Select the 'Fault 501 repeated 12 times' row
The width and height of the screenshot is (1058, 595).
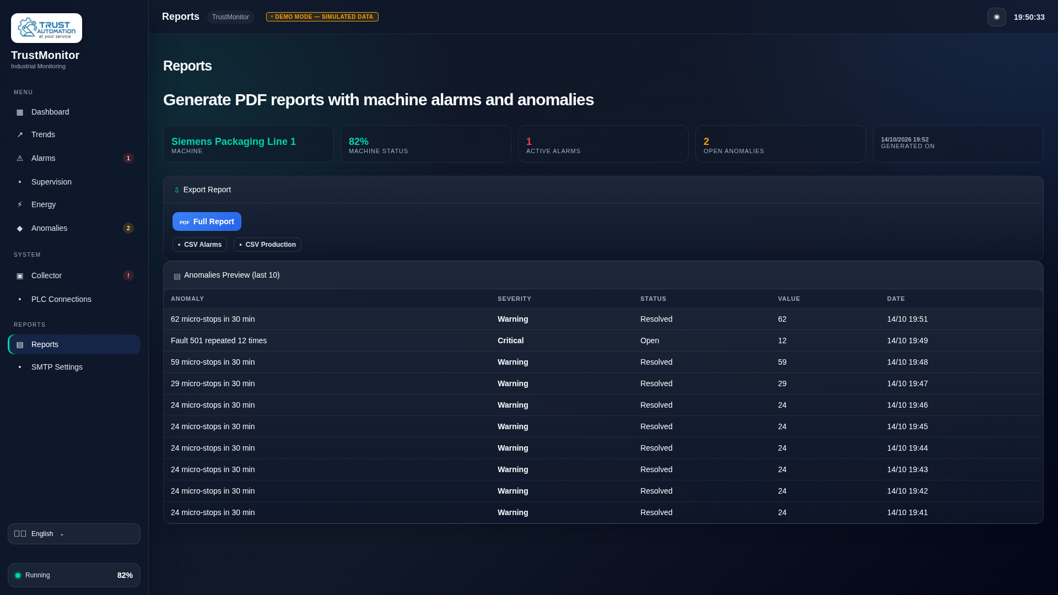click(x=603, y=340)
